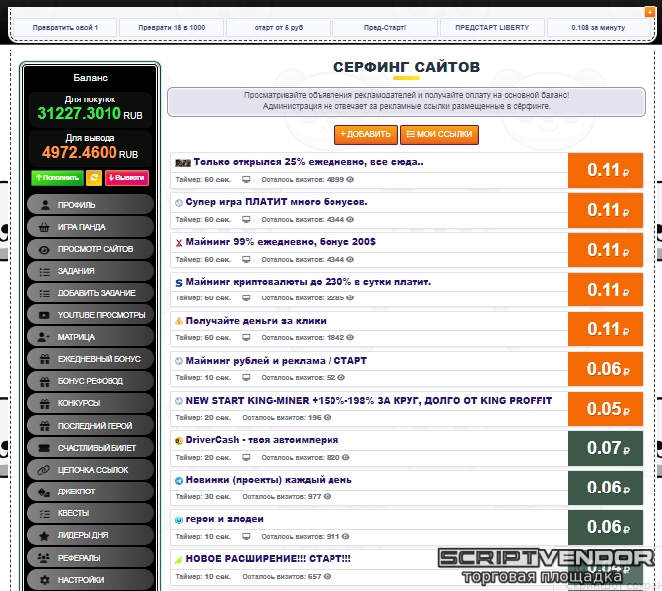Viewport: 662px width, 591px height.
Task: Open the 'DriverCash - твоя автоимперия' ad link
Action: 262,439
